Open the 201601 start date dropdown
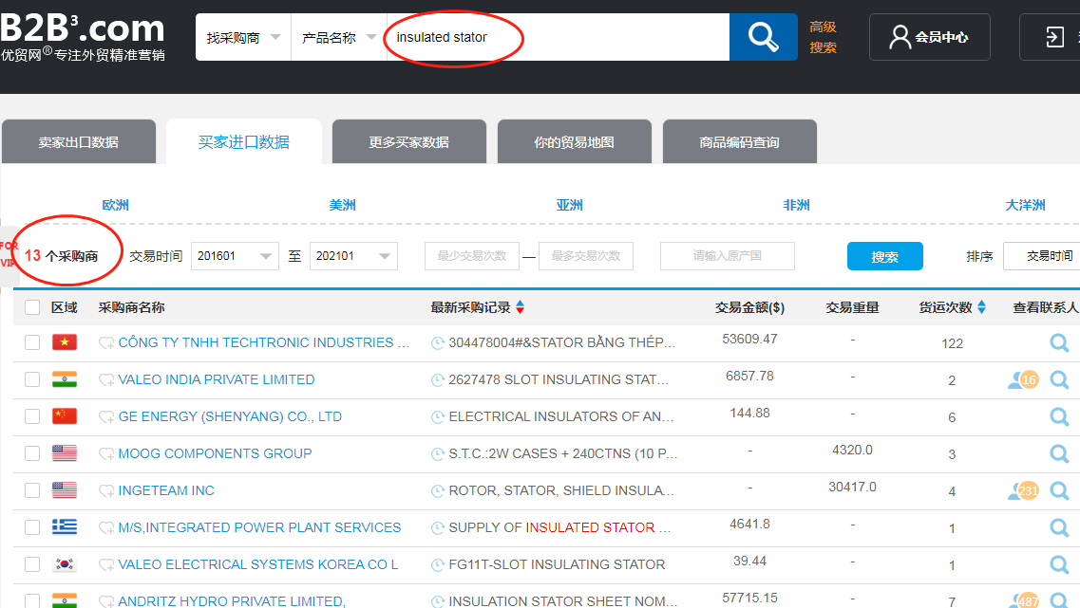The height and width of the screenshot is (608, 1080). [x=235, y=256]
